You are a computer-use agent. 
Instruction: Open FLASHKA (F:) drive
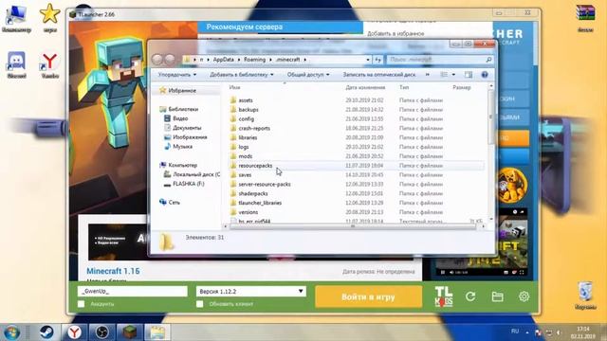(188, 184)
